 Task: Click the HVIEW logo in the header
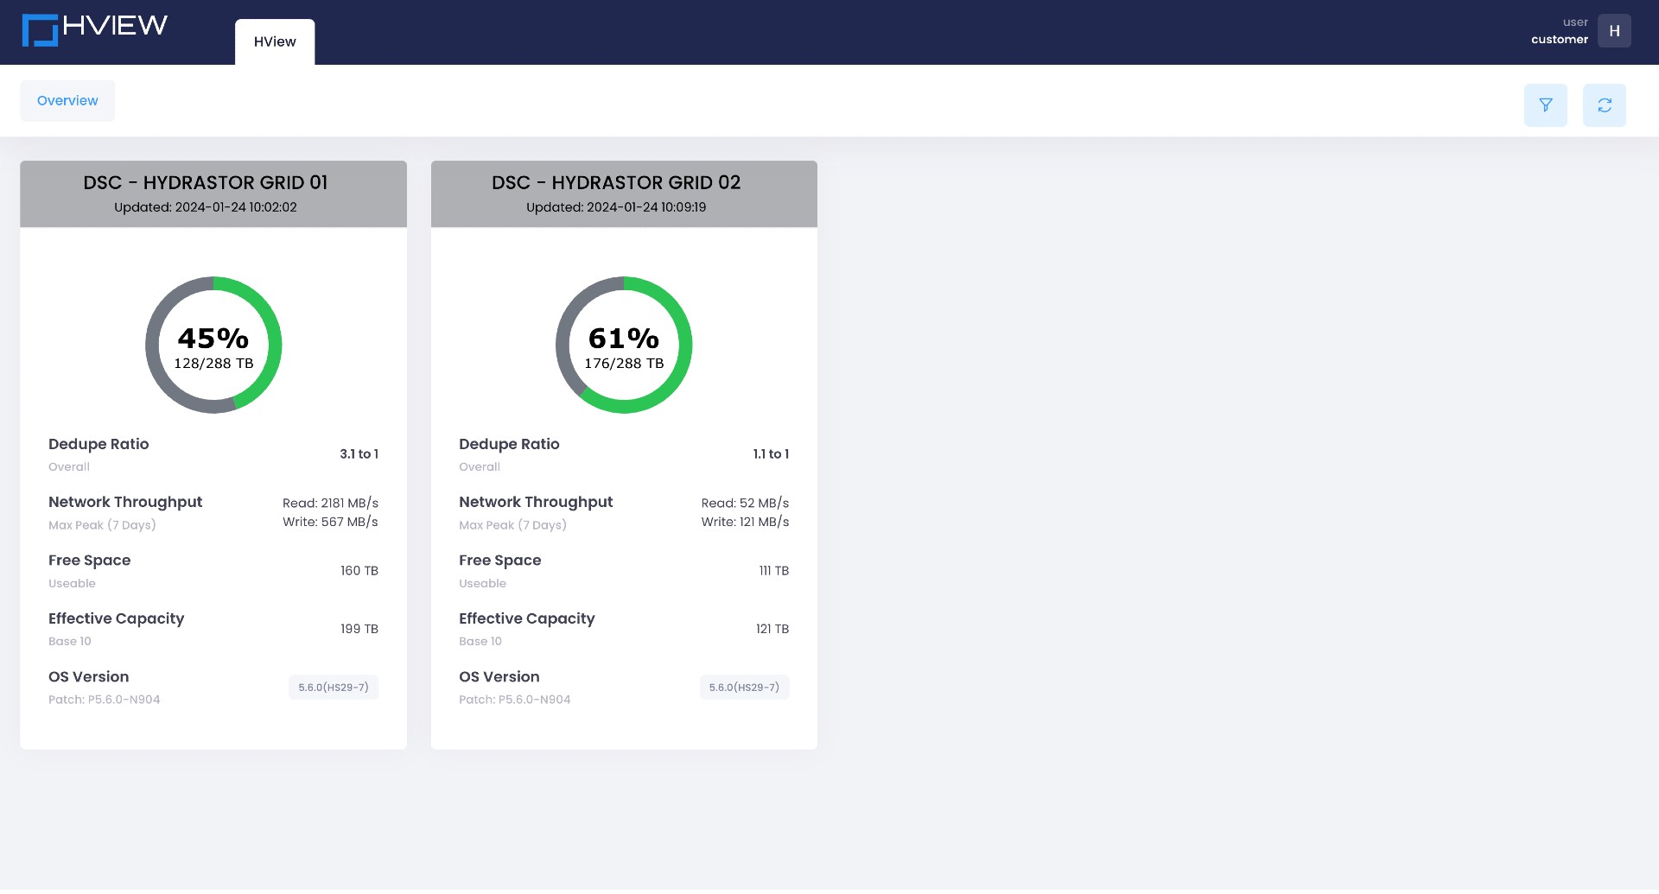coord(95,30)
